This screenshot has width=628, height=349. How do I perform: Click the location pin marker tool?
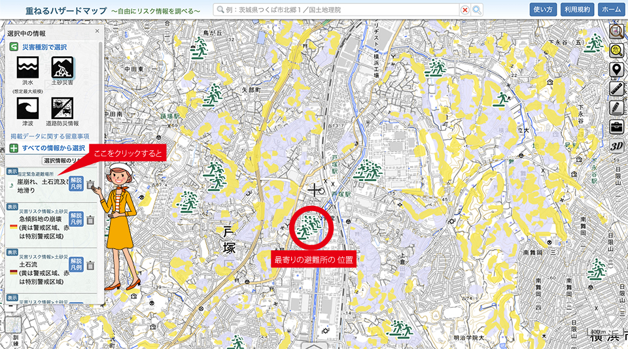(x=616, y=69)
